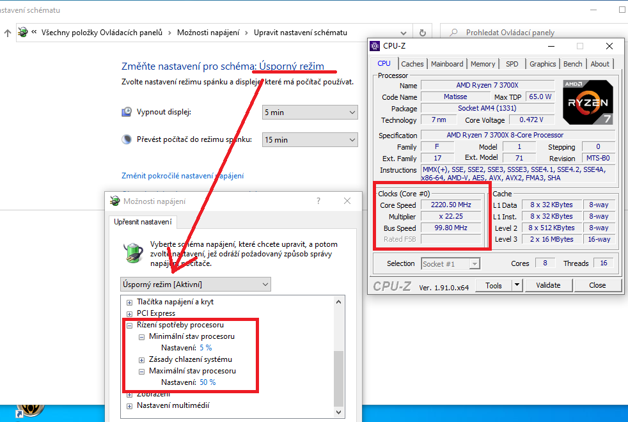This screenshot has height=422, width=628.
Task: Select the Upřesnit nastavení tab
Action: point(143,222)
